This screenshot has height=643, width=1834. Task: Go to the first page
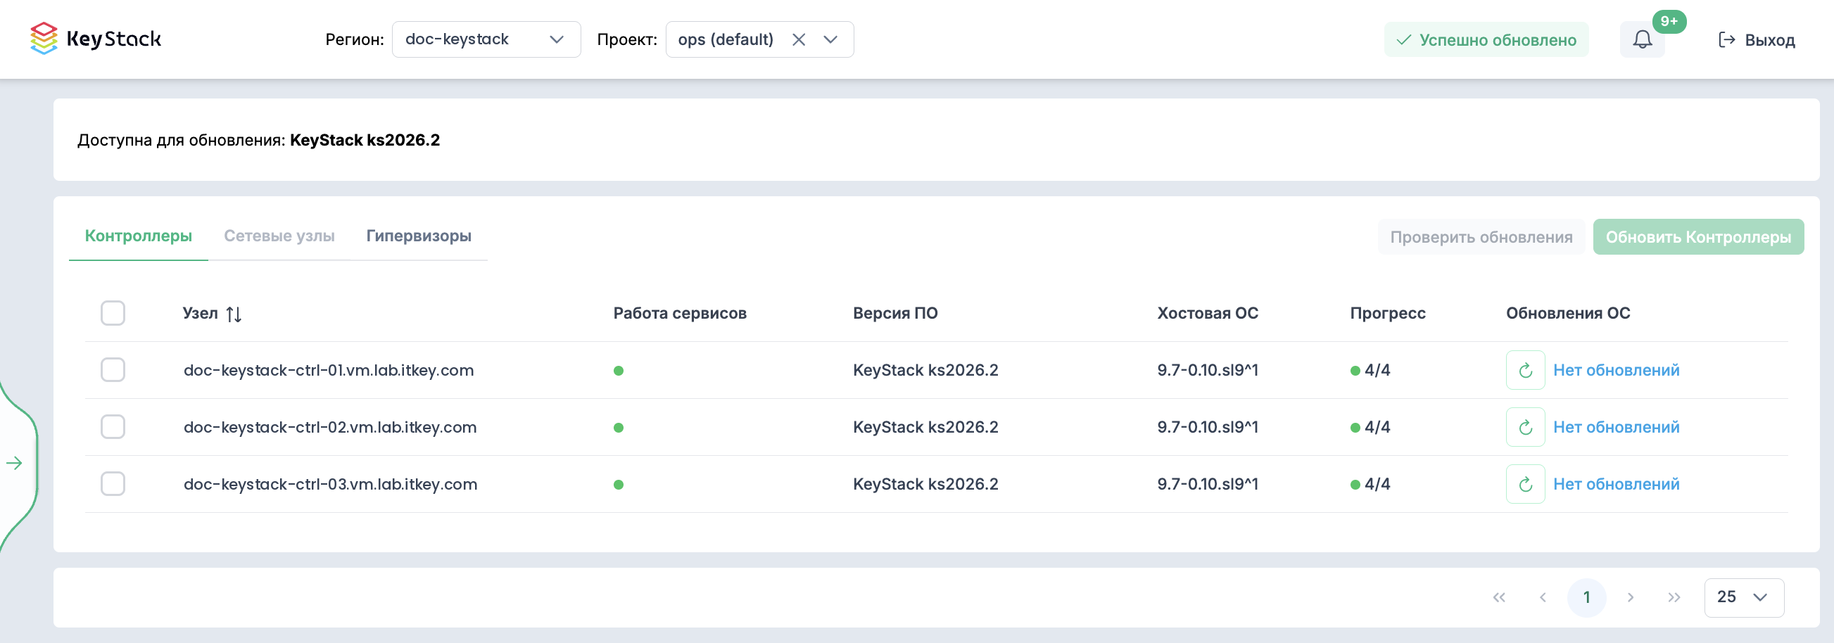[1499, 597]
